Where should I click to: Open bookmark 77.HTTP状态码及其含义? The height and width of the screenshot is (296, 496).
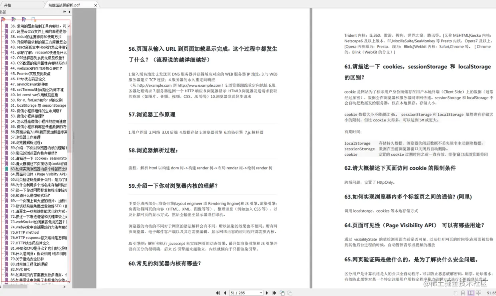pos(30,243)
